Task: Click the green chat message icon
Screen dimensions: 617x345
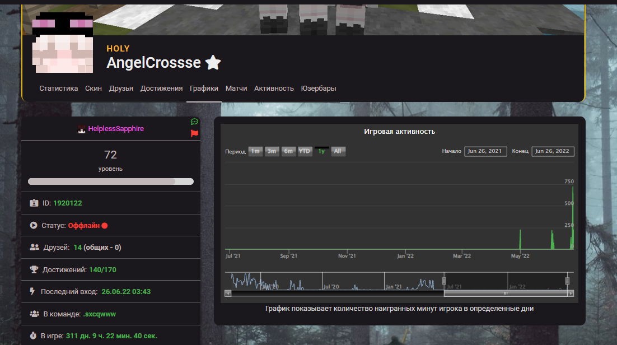Action: click(194, 122)
